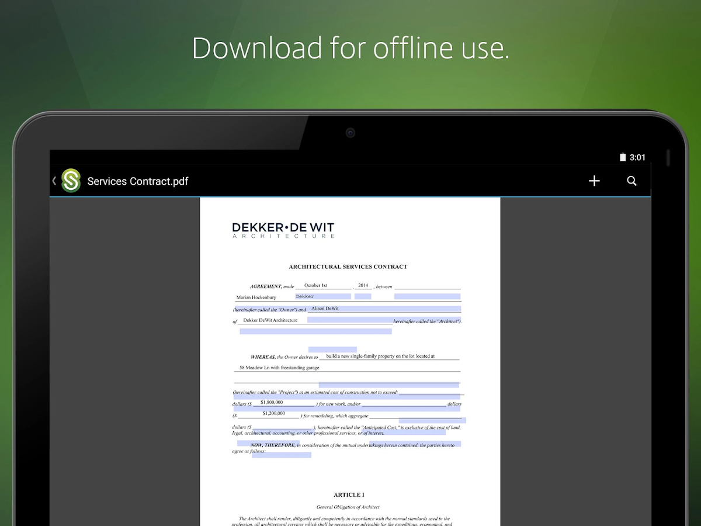Tap the Architectural Services Contract heading
701x526 pixels.
click(348, 267)
